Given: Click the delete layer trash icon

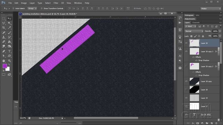Looking at the screenshot, I should pos(216,123).
